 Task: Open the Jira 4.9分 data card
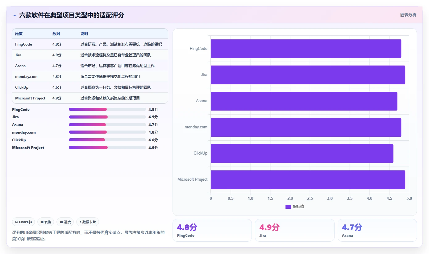(295, 230)
